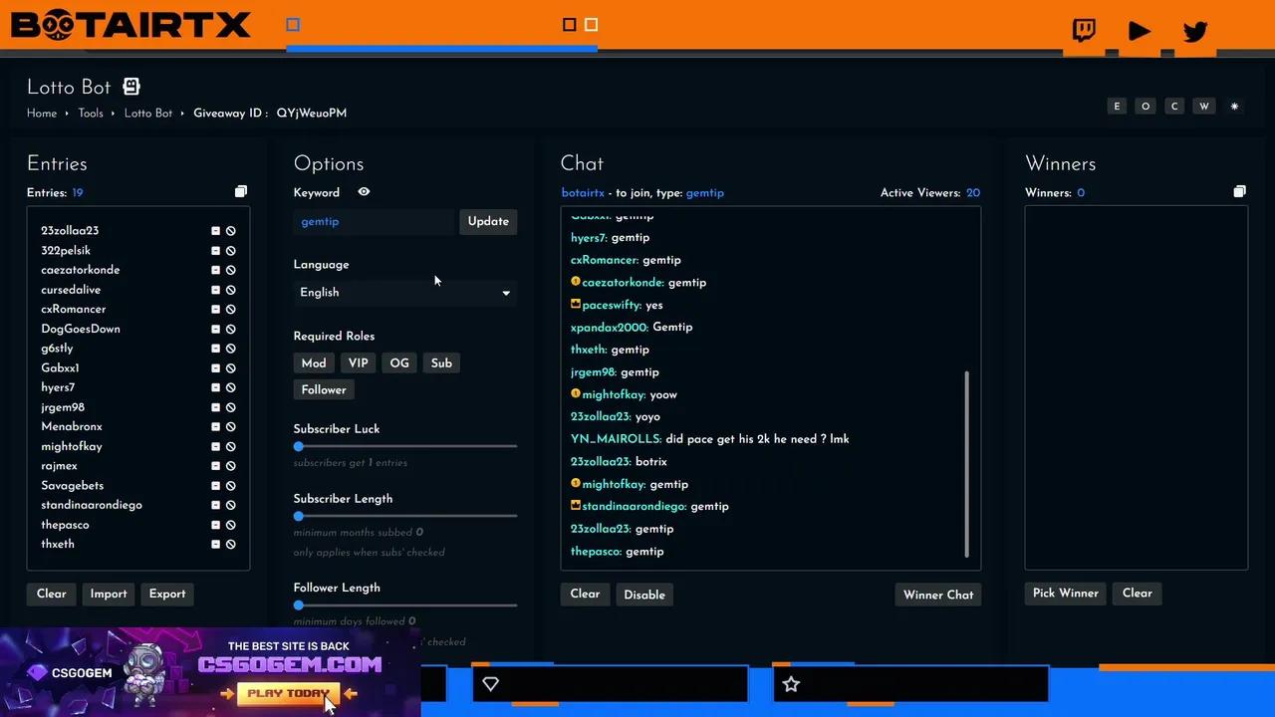1275x717 pixels.
Task: Copy winners list with the copy icon
Action: tap(1239, 191)
